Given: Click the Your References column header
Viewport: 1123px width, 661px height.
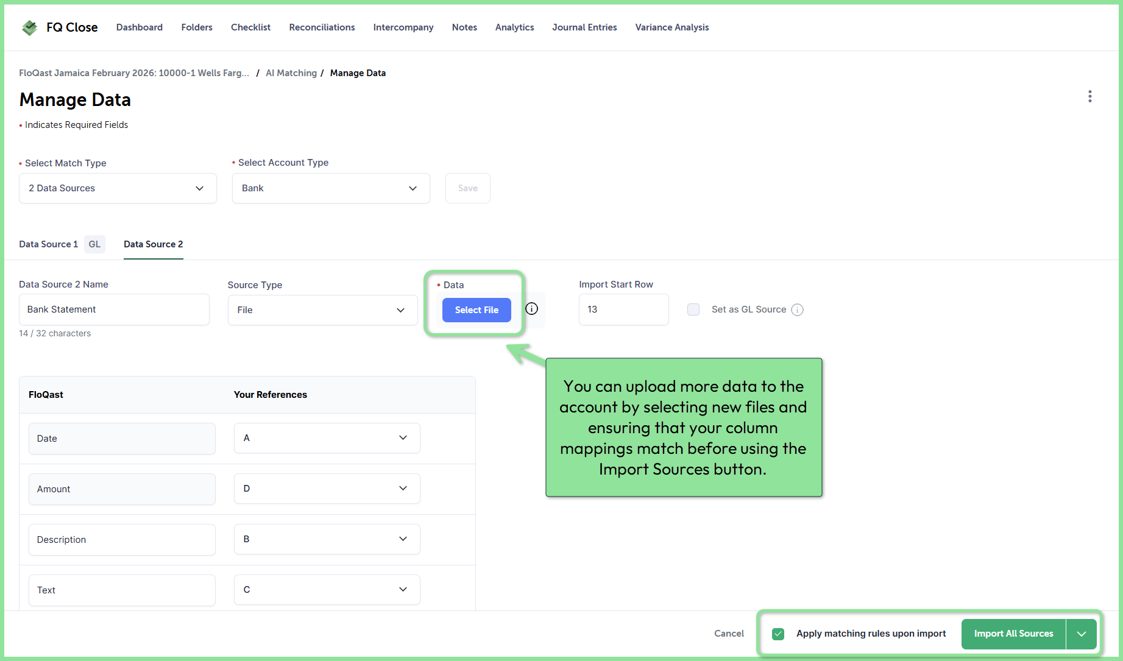Looking at the screenshot, I should click(271, 395).
